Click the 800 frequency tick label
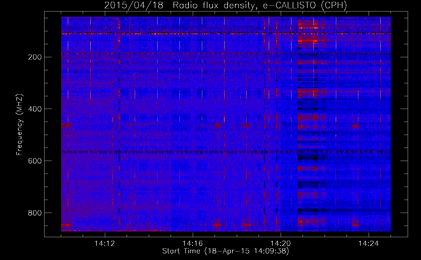This screenshot has height=260, width=421. tap(35, 213)
